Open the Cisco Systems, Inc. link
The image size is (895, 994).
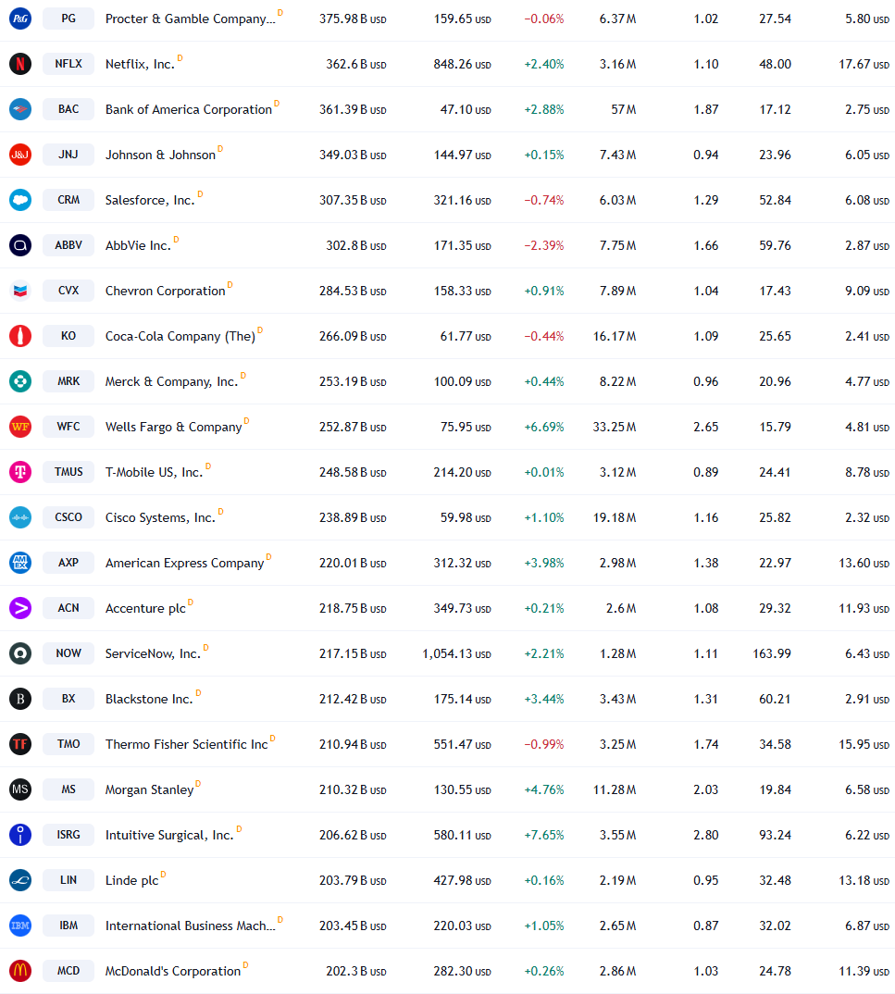point(160,518)
